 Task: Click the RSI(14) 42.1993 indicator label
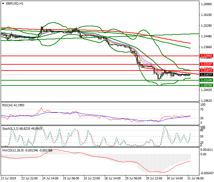click(x=13, y=105)
